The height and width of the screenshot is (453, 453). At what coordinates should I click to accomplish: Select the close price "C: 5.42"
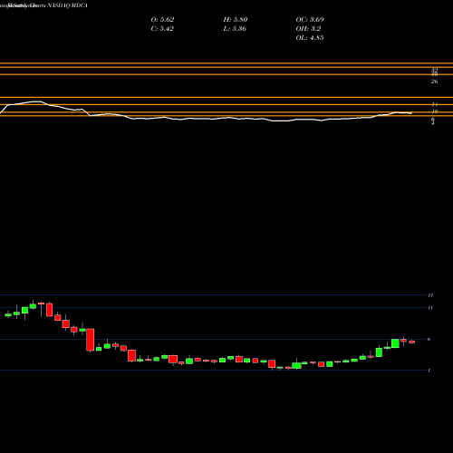point(162,29)
